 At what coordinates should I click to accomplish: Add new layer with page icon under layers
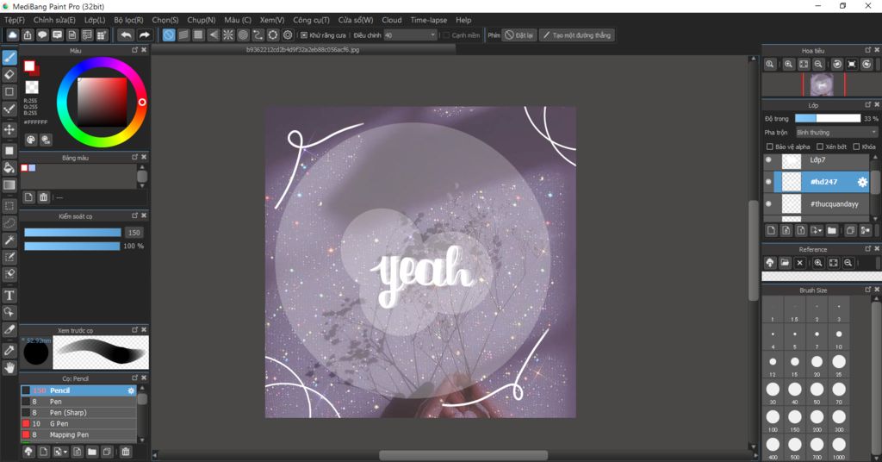[x=771, y=230]
